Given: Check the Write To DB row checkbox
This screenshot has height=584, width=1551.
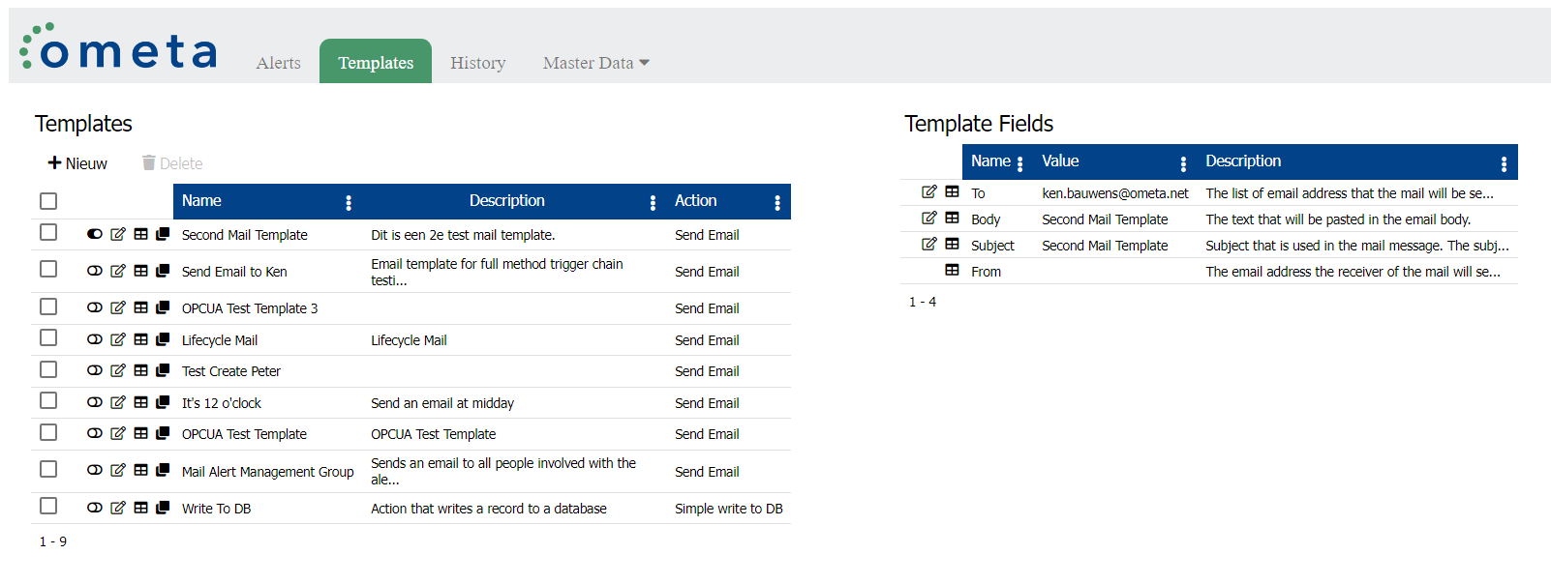Looking at the screenshot, I should (x=48, y=506).
